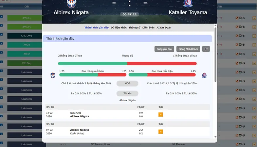257x147 pixels.
Task: Click the orange H result badge for Kochi United match
Action: pyautogui.click(x=161, y=132)
